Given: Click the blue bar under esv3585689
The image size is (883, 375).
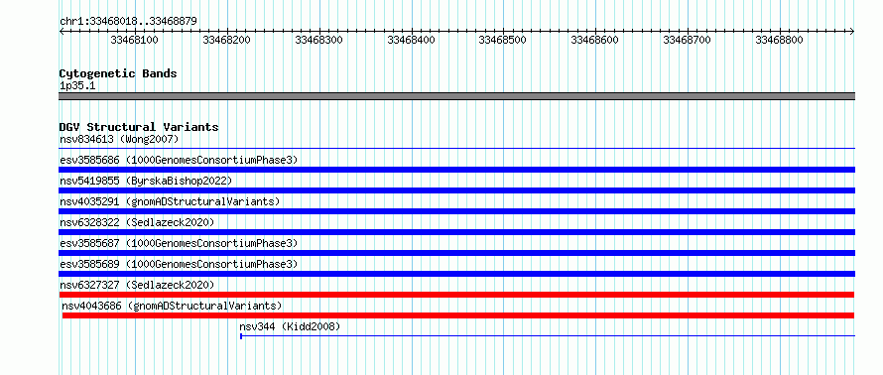Looking at the screenshot, I should tap(457, 274).
